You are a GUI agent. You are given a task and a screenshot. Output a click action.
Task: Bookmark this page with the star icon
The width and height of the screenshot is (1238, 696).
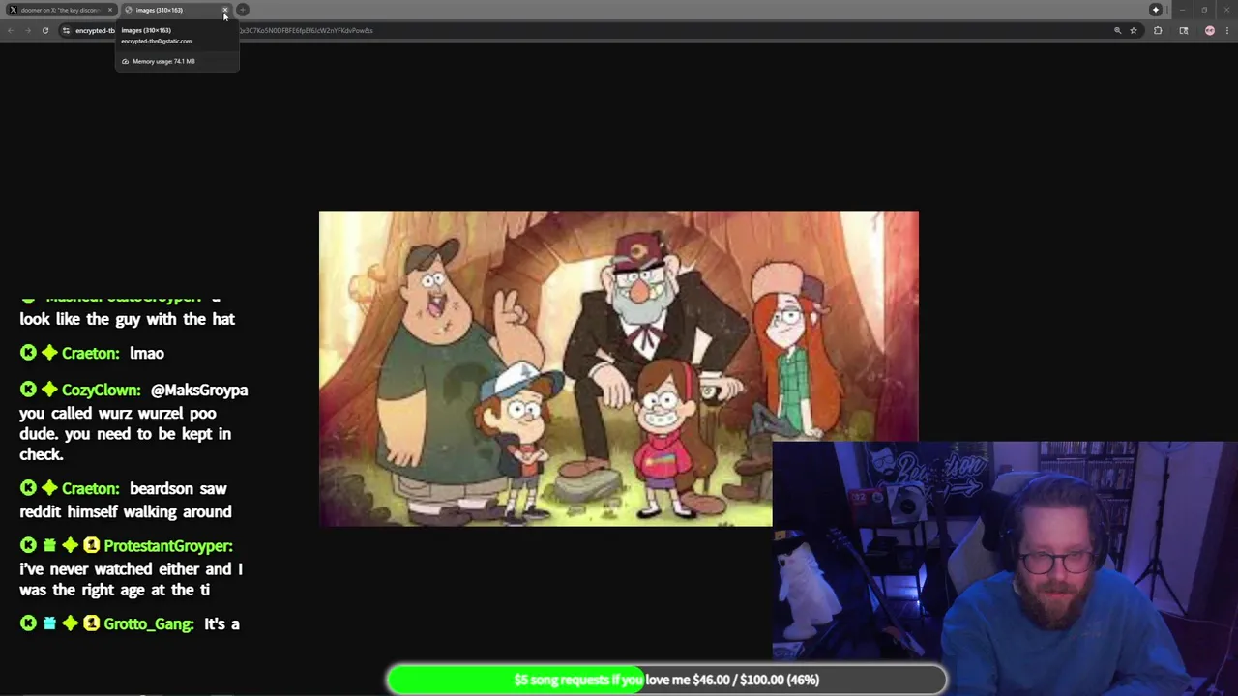coord(1134,30)
